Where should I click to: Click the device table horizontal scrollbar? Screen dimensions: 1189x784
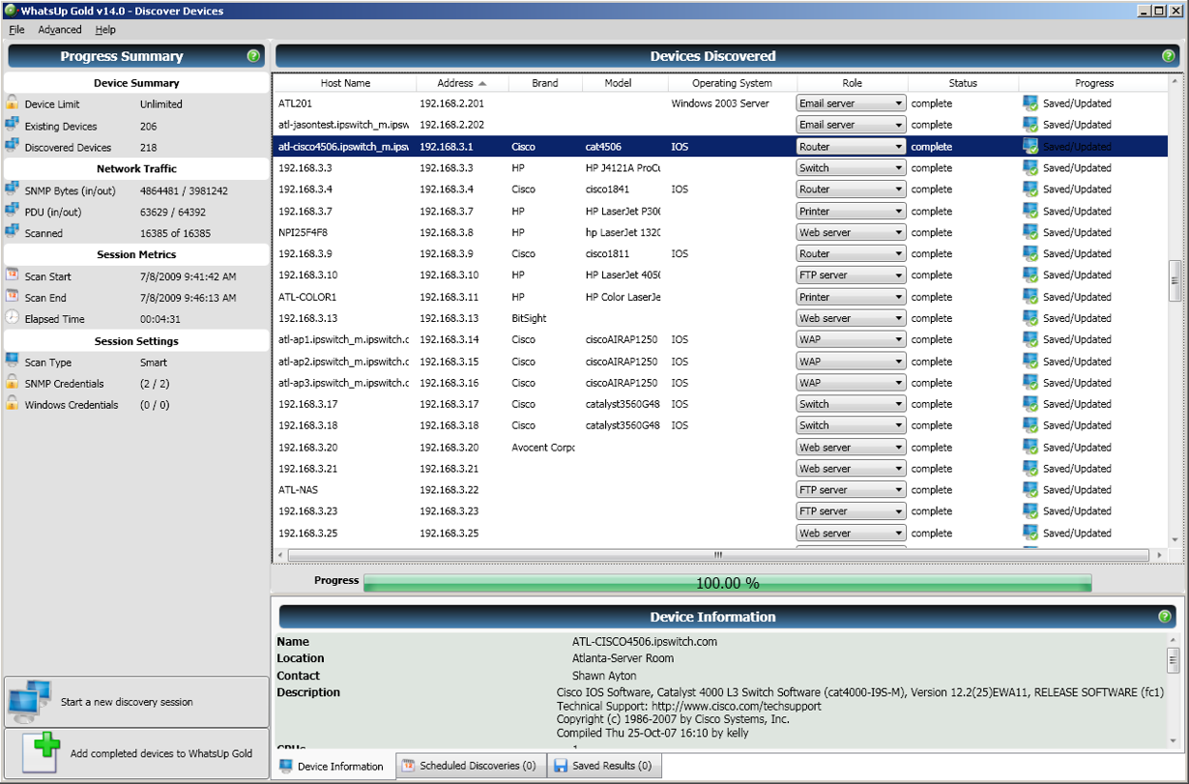pyautogui.click(x=718, y=555)
